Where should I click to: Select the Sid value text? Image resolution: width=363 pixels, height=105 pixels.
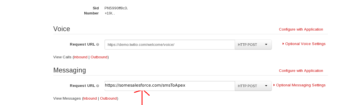coord(116,8)
